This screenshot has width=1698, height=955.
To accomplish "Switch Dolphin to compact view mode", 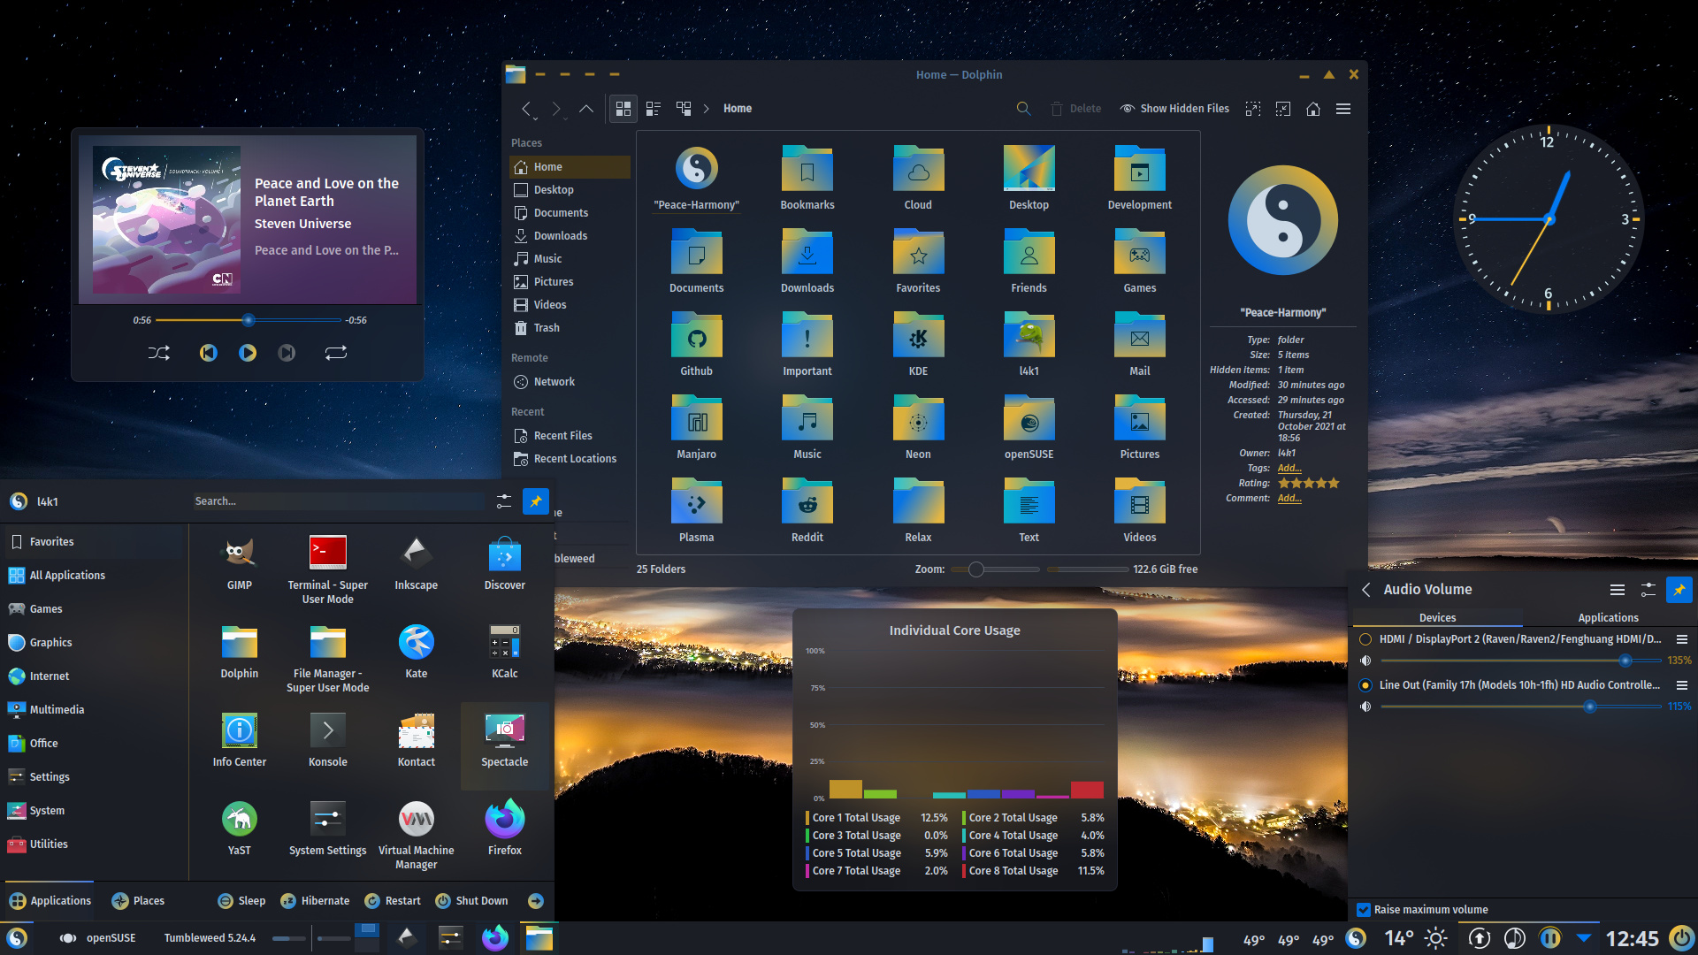I will (x=654, y=109).
